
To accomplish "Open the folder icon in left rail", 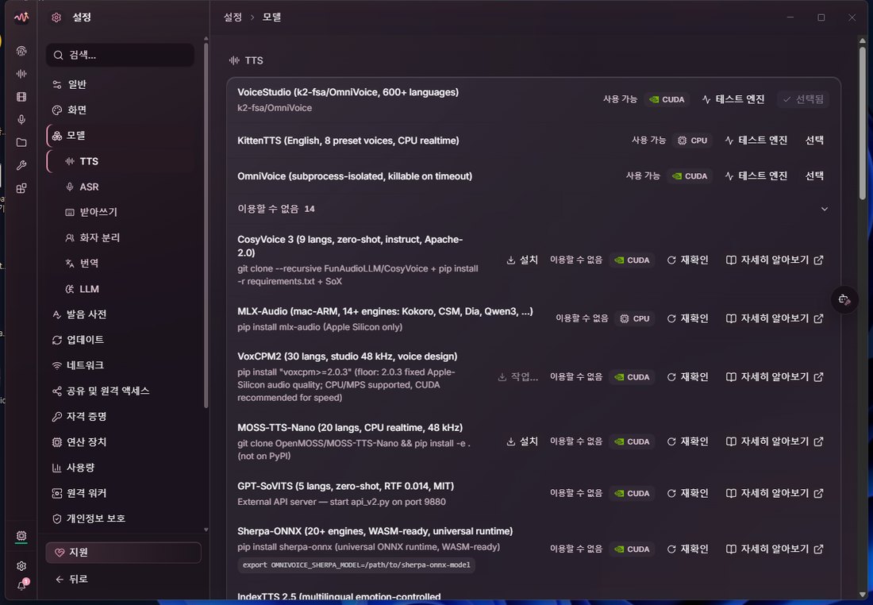I will point(21,143).
